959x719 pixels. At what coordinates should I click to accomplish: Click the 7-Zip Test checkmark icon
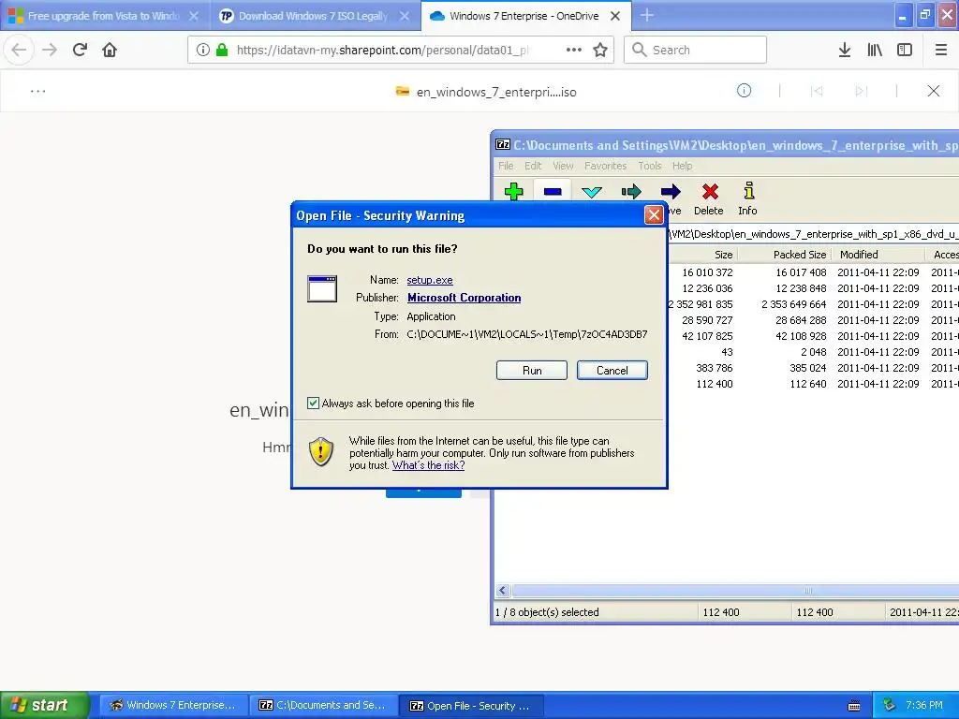click(592, 192)
